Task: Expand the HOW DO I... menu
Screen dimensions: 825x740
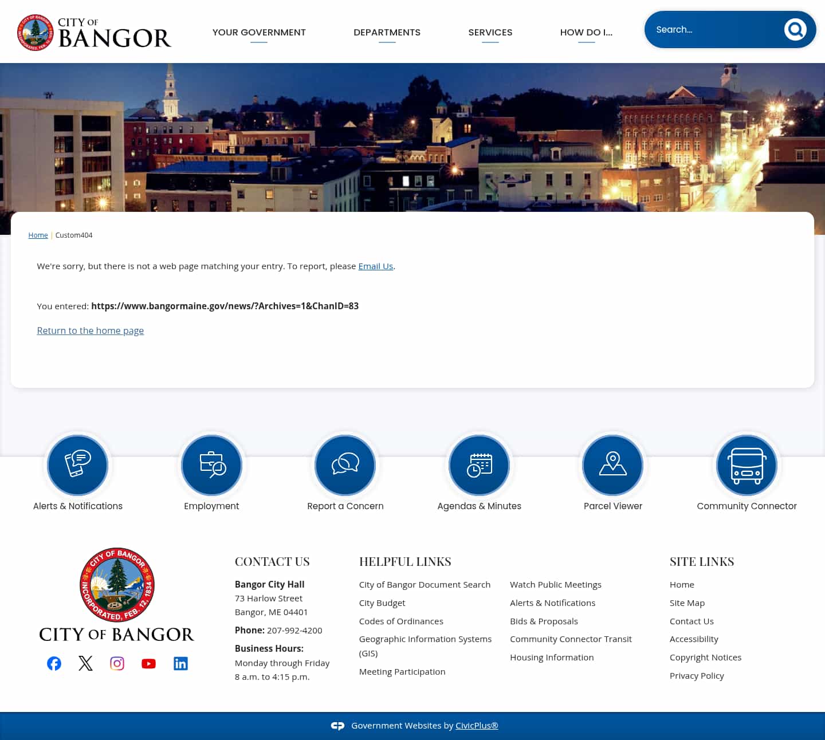Action: coord(586,32)
